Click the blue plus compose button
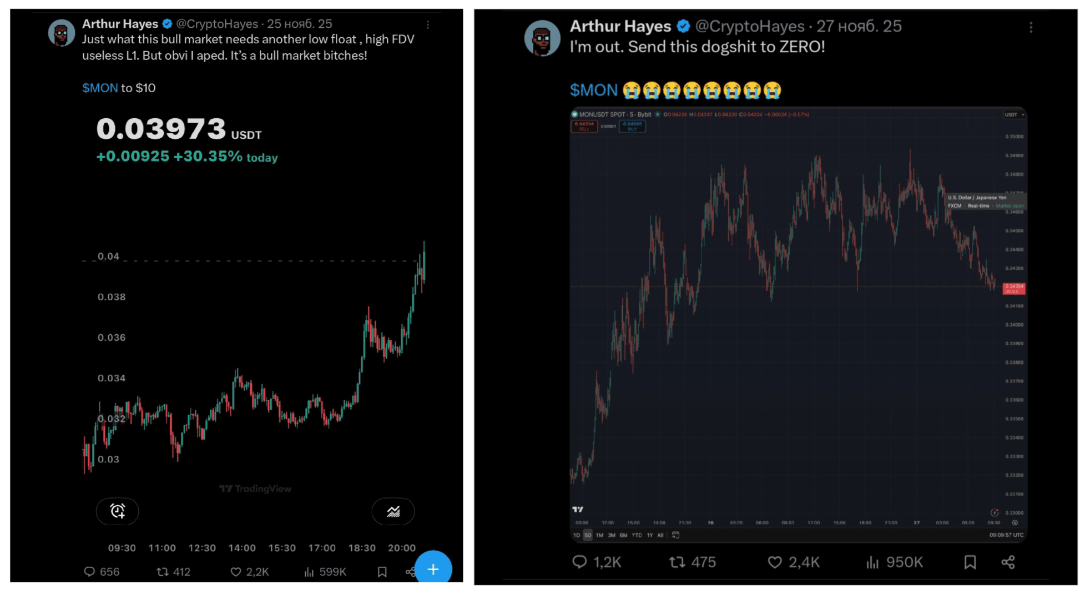 point(433,568)
